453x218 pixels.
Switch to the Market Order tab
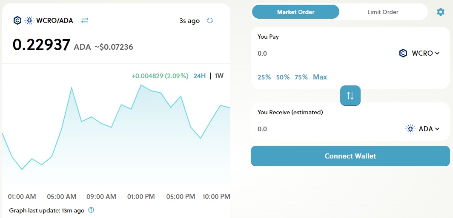coord(295,12)
